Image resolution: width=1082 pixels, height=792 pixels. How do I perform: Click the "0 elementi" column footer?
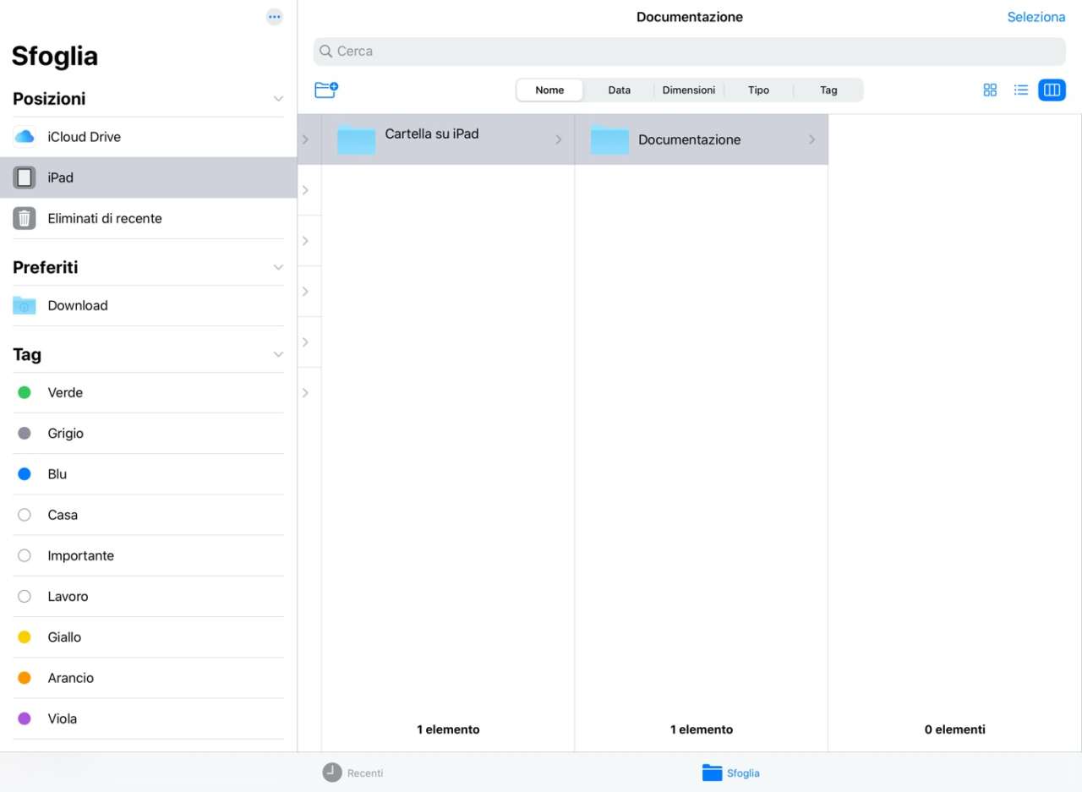point(955,729)
